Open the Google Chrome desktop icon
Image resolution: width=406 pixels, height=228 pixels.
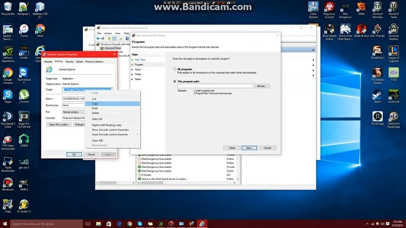tap(8, 76)
